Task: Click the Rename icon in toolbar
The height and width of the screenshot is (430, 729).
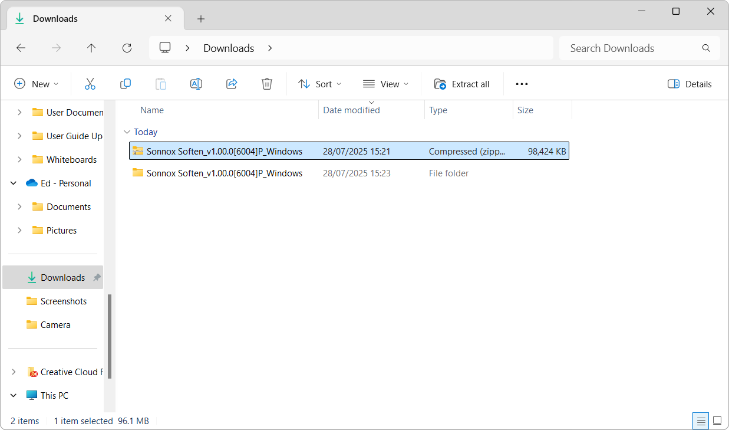Action: (196, 84)
